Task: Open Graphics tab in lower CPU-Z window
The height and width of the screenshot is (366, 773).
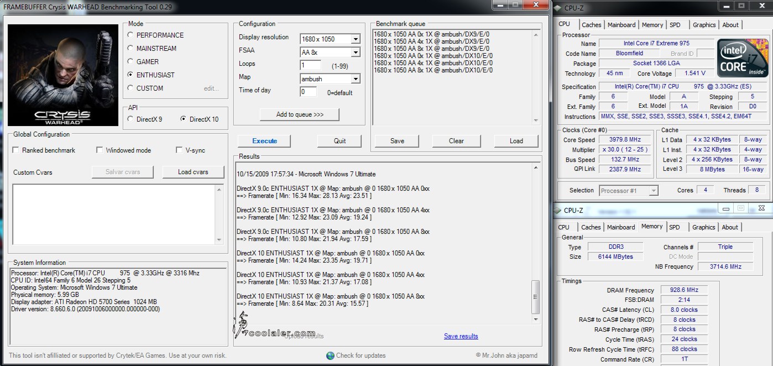Action: [x=703, y=227]
